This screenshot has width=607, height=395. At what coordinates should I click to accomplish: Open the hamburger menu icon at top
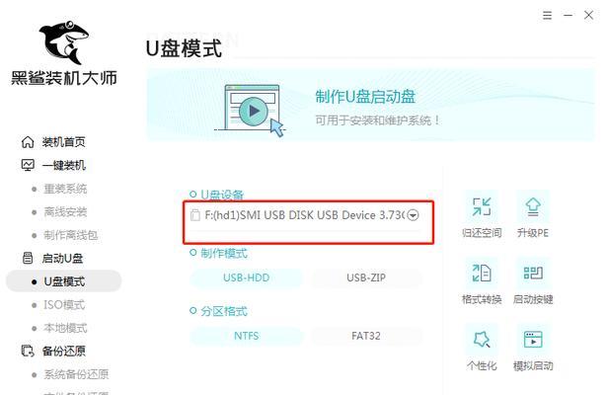tap(547, 16)
